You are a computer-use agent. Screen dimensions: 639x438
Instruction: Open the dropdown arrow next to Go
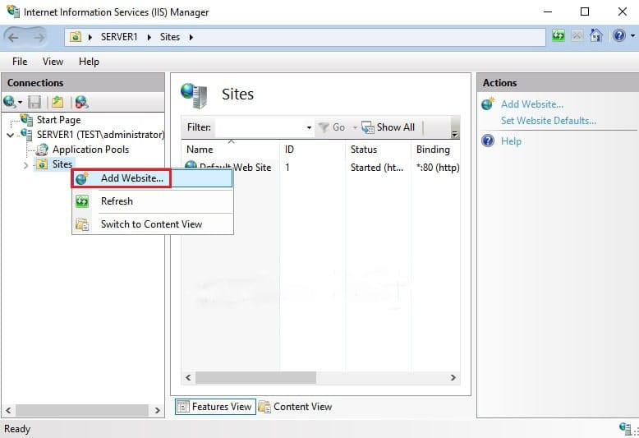(355, 128)
